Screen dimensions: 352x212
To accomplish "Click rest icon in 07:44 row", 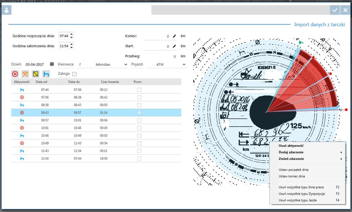I will click(x=22, y=90).
